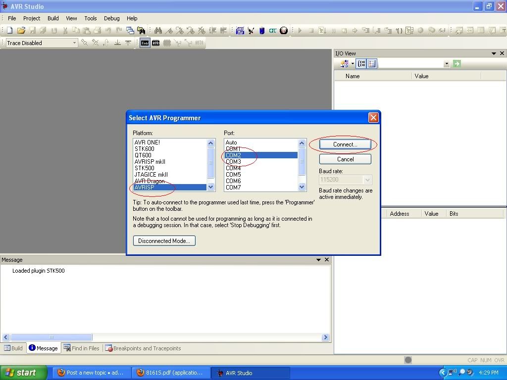Toggle the I/O View flat list button

(372, 64)
